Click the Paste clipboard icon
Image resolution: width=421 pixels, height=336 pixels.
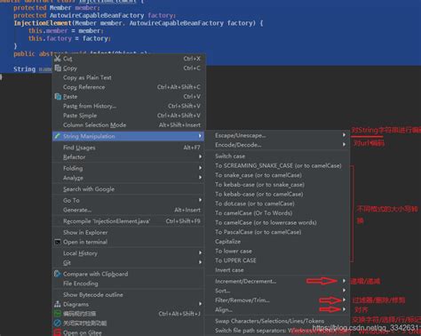(x=58, y=96)
